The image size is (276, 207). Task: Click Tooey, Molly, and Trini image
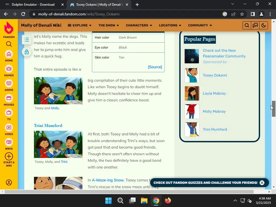click(58, 144)
